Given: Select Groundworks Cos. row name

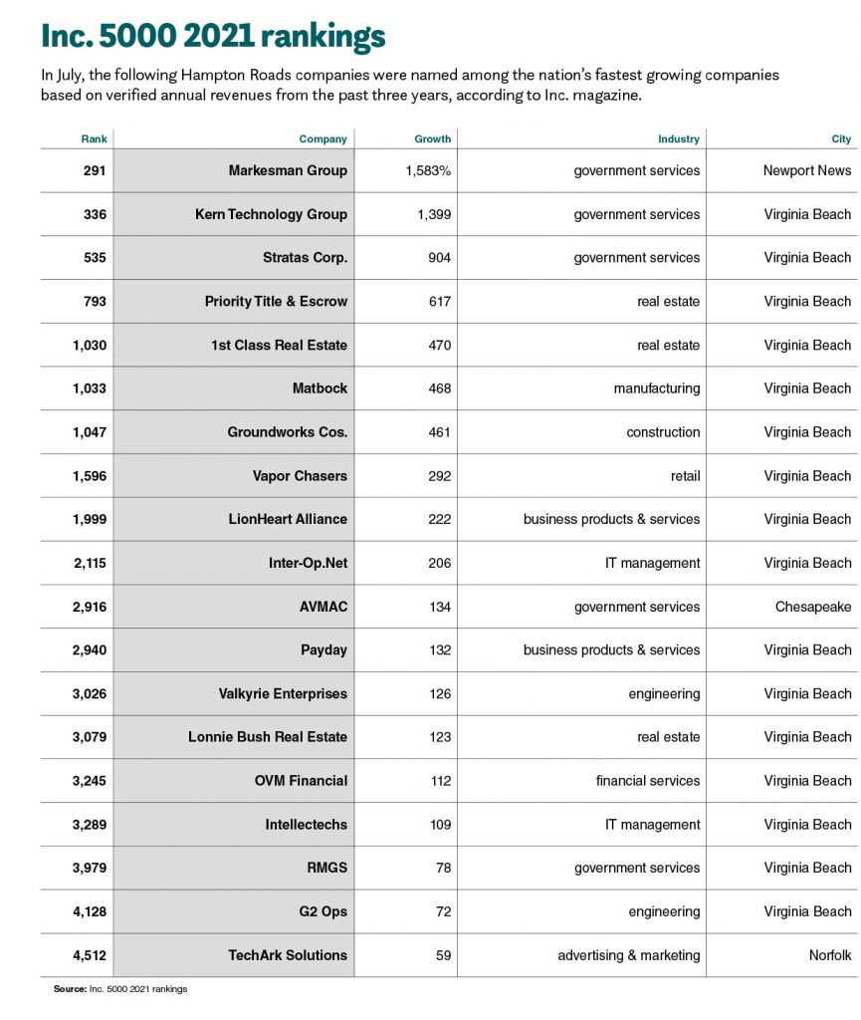Looking at the screenshot, I should pyautogui.click(x=288, y=432).
